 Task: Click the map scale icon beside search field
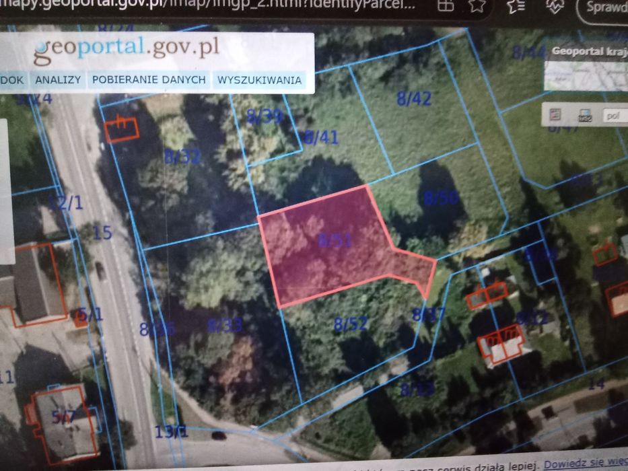[585, 115]
